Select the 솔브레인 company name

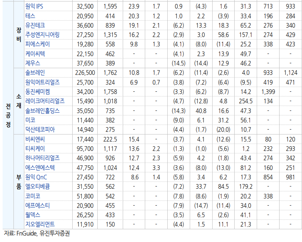(x=35, y=73)
